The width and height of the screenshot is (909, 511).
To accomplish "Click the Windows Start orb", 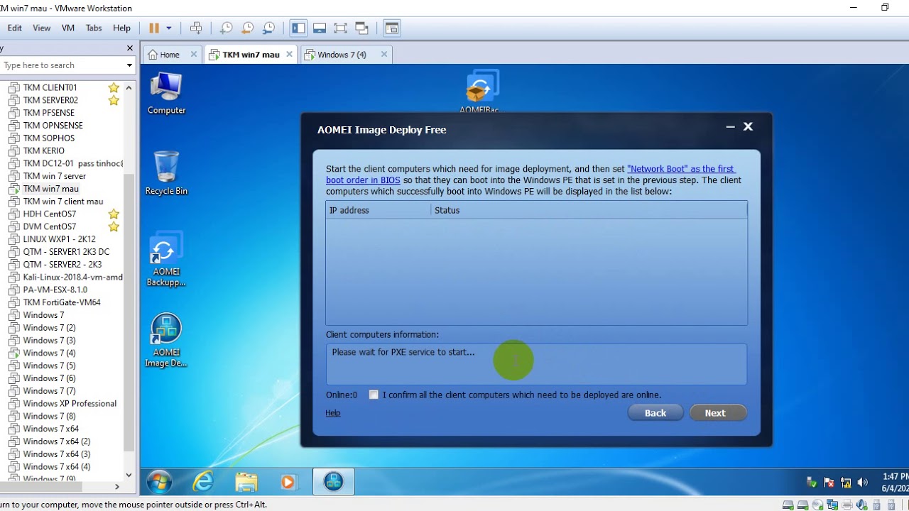I will click(x=159, y=482).
